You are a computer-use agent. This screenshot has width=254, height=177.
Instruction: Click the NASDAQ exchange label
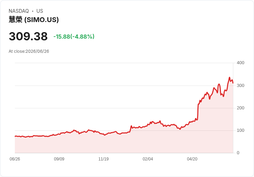[19, 11]
